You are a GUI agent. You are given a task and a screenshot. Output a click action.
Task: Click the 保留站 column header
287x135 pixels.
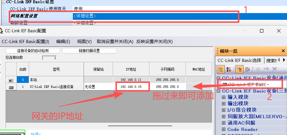pos(98,69)
